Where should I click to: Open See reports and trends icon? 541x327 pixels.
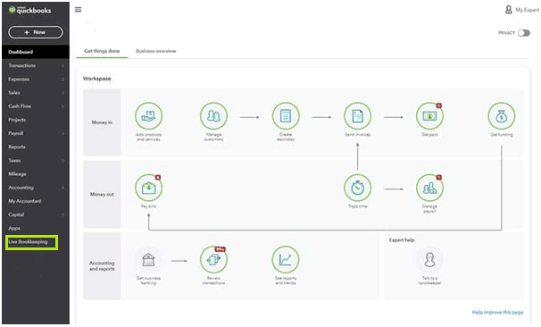pos(286,260)
